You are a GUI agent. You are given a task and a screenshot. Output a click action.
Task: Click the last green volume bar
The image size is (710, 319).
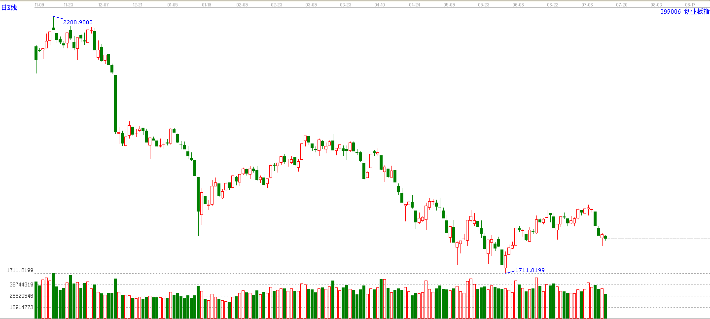point(605,306)
